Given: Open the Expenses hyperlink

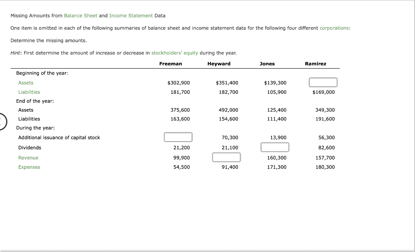Looking at the screenshot, I should click(29, 167).
